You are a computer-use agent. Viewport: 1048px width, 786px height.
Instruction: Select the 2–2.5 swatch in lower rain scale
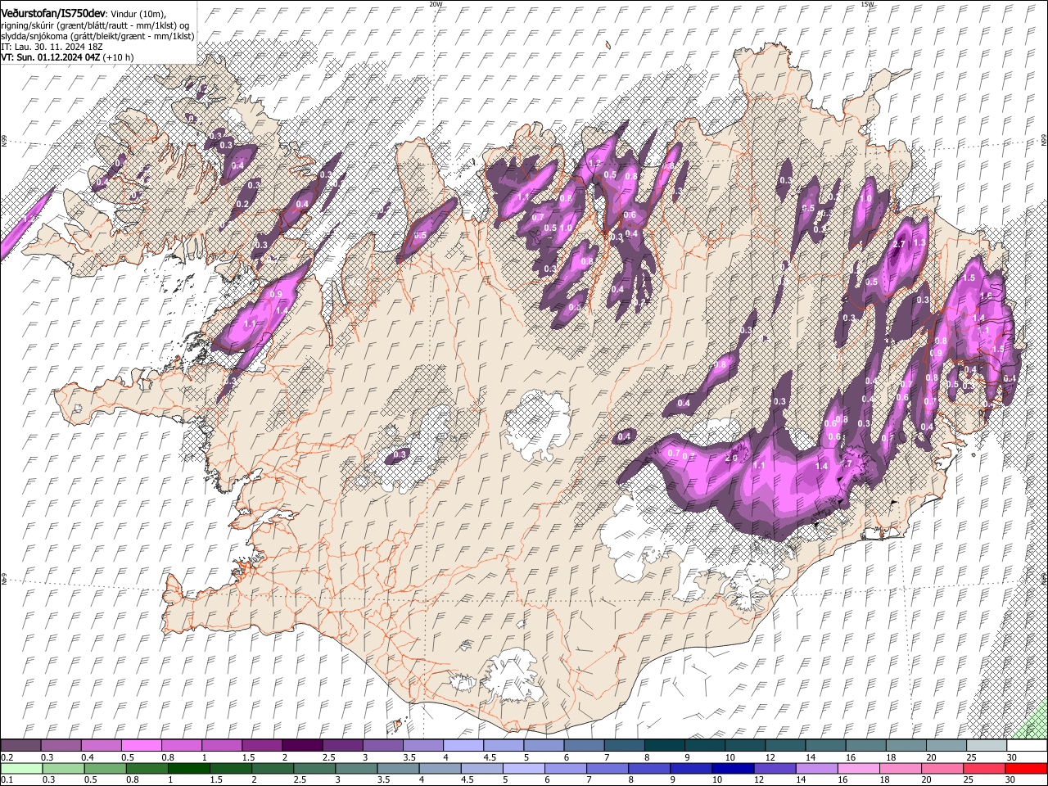(x=272, y=768)
